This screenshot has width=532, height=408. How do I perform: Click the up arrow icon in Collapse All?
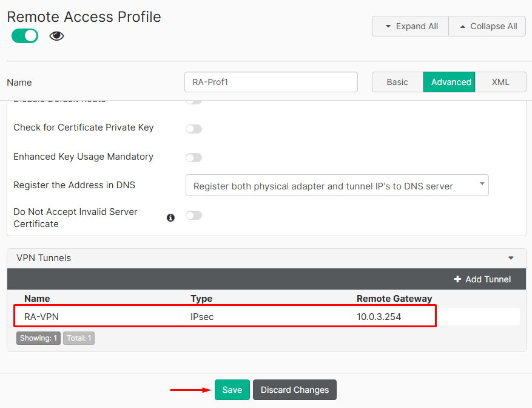pos(462,26)
